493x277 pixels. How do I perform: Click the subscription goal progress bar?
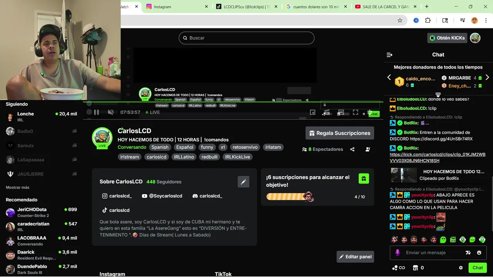tap(290, 197)
